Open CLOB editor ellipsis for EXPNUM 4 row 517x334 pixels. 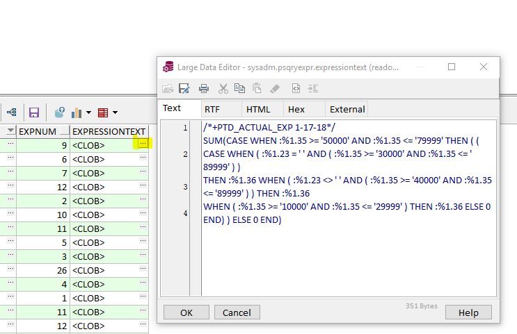pyautogui.click(x=143, y=283)
